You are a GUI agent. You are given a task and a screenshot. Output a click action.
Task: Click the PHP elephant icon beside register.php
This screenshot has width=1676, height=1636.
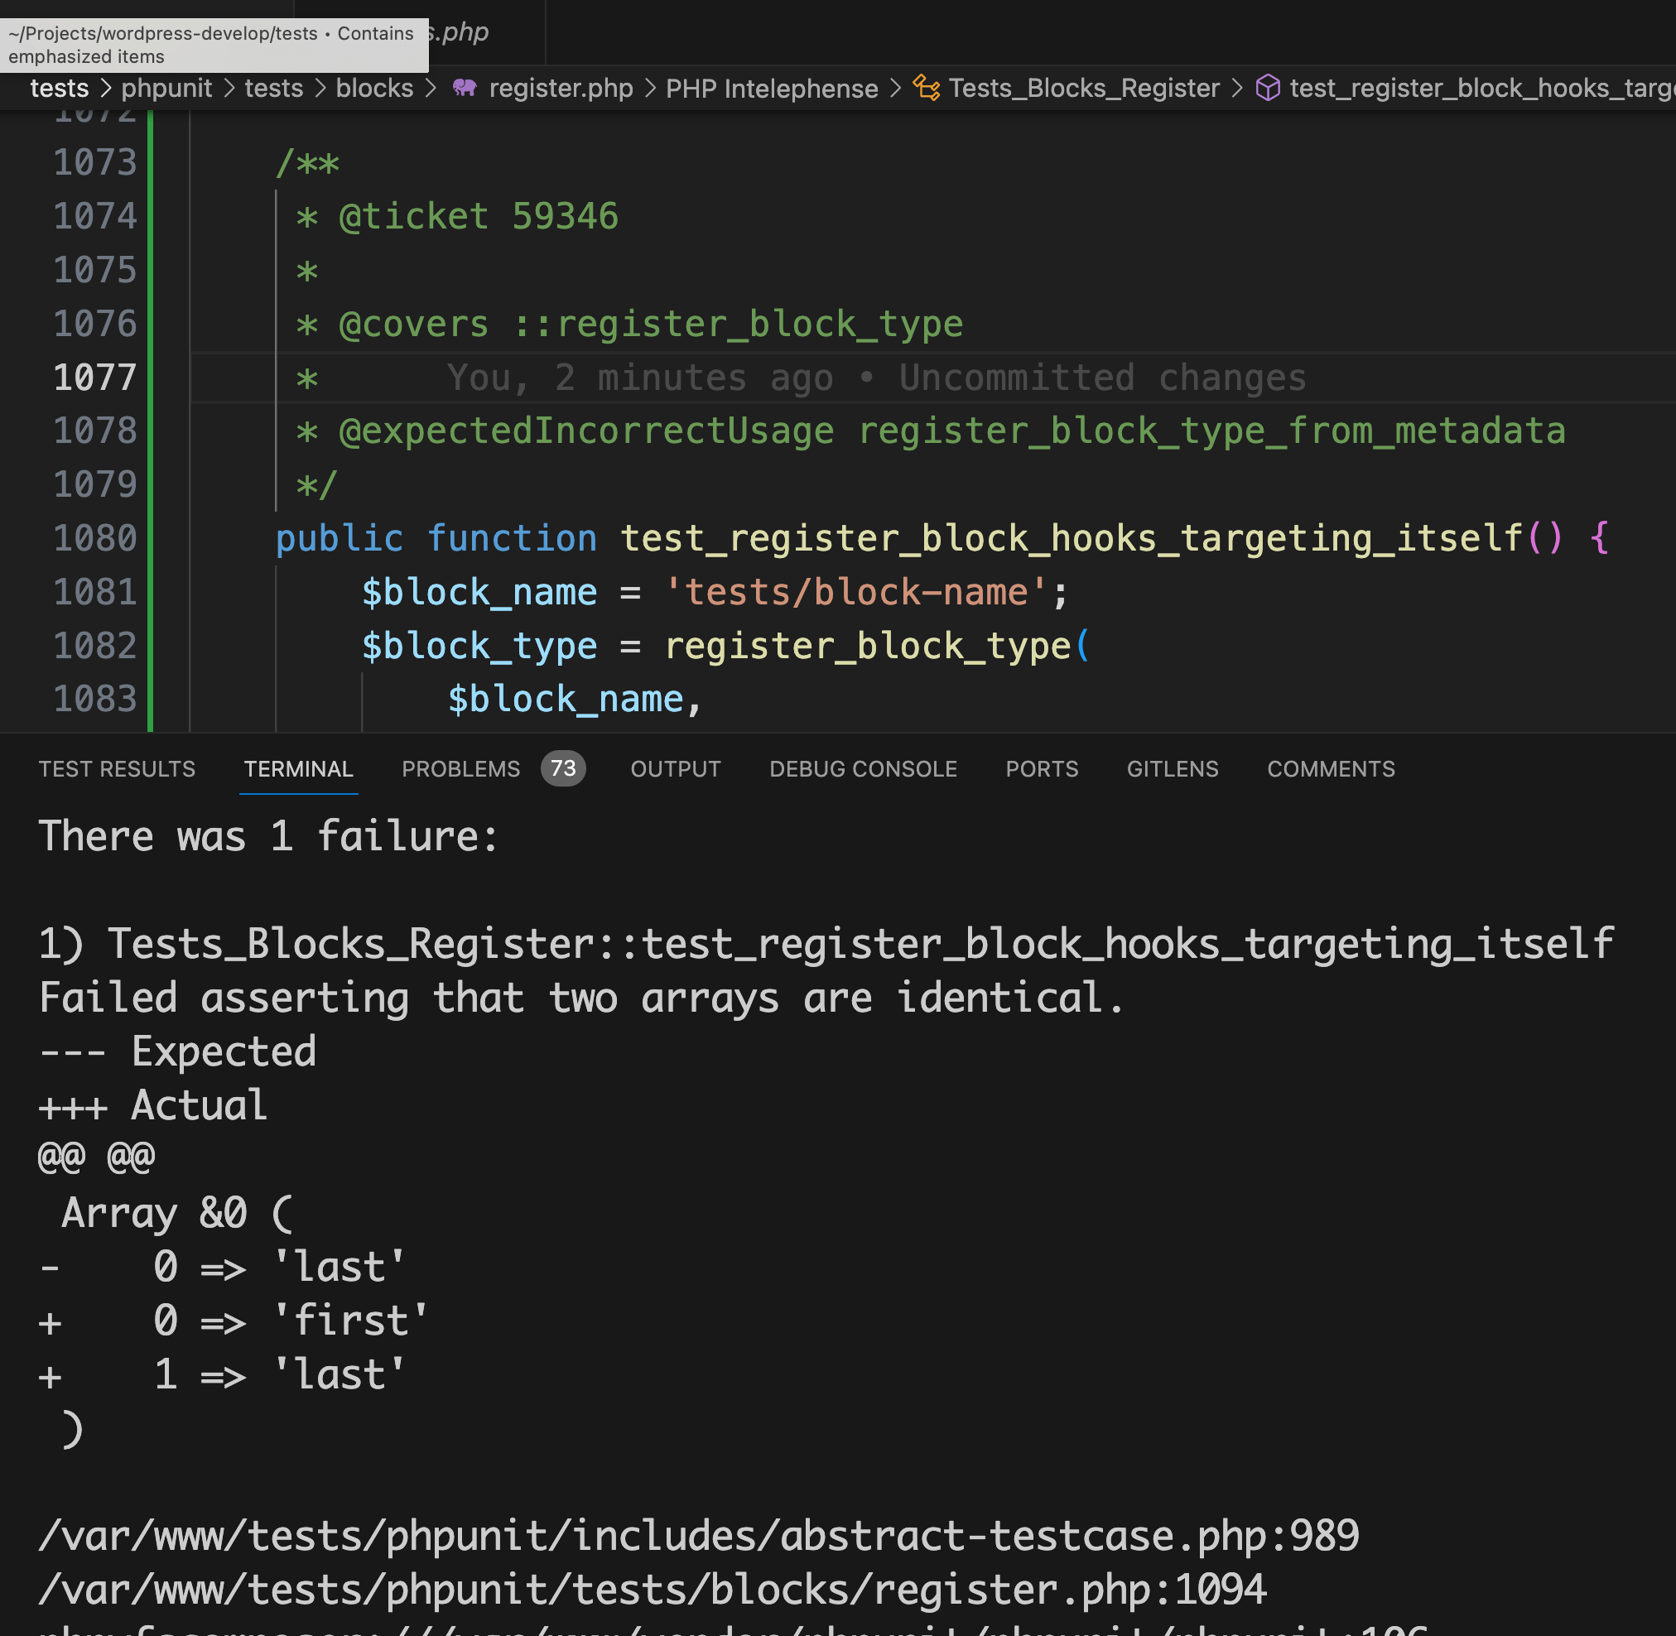tap(464, 88)
